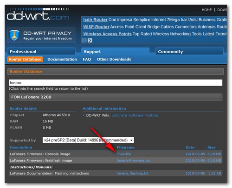Switch to the Support tab
The width and height of the screenshot is (232, 188).
115,52
